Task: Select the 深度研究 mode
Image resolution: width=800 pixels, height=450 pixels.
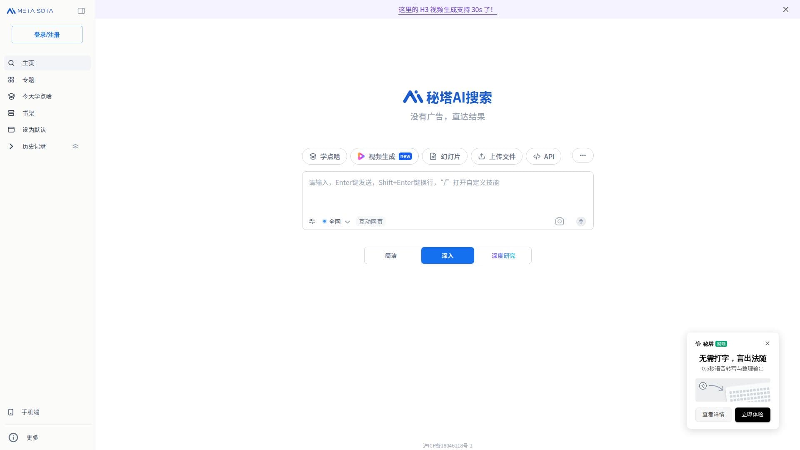Action: [x=503, y=255]
